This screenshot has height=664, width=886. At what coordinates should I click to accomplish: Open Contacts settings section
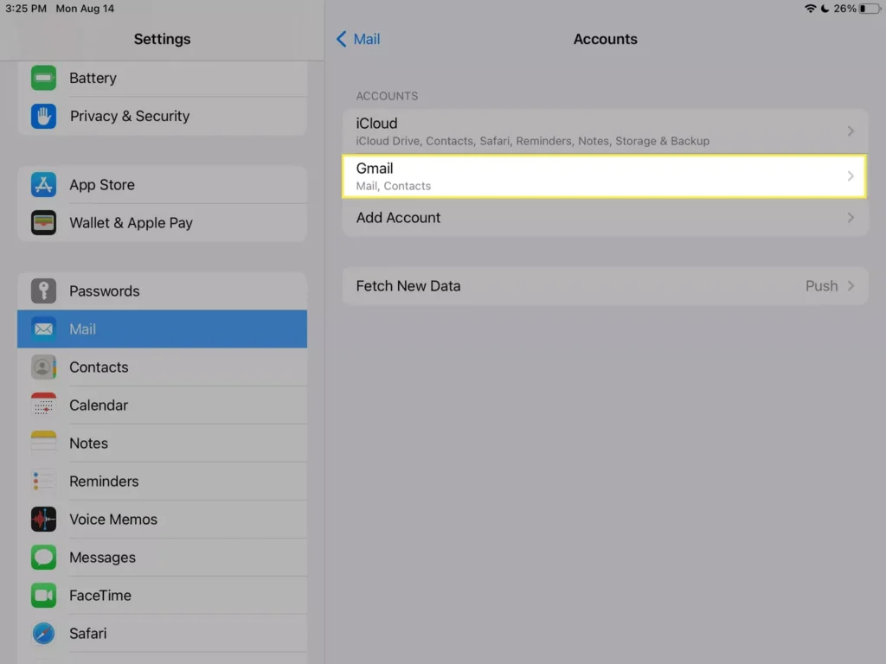point(162,367)
